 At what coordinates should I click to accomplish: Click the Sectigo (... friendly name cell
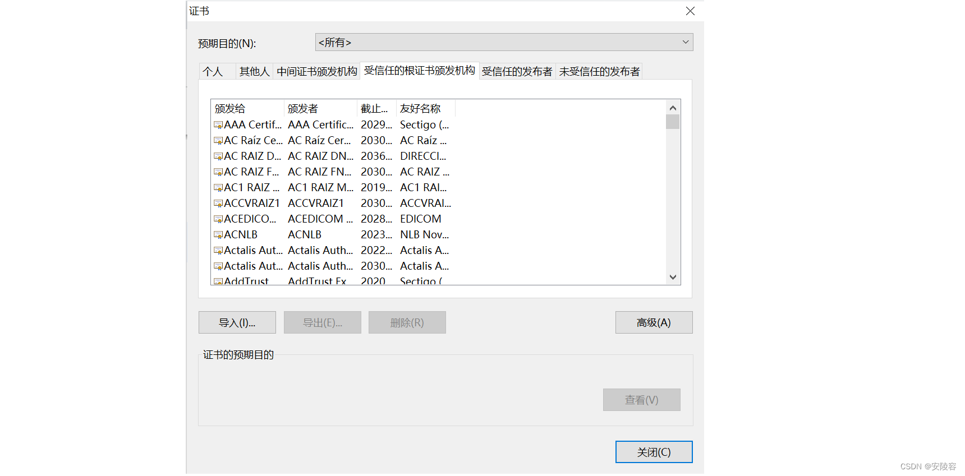coord(424,124)
